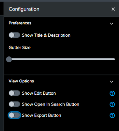Collapse the Preferences section chevron

click(112, 24)
